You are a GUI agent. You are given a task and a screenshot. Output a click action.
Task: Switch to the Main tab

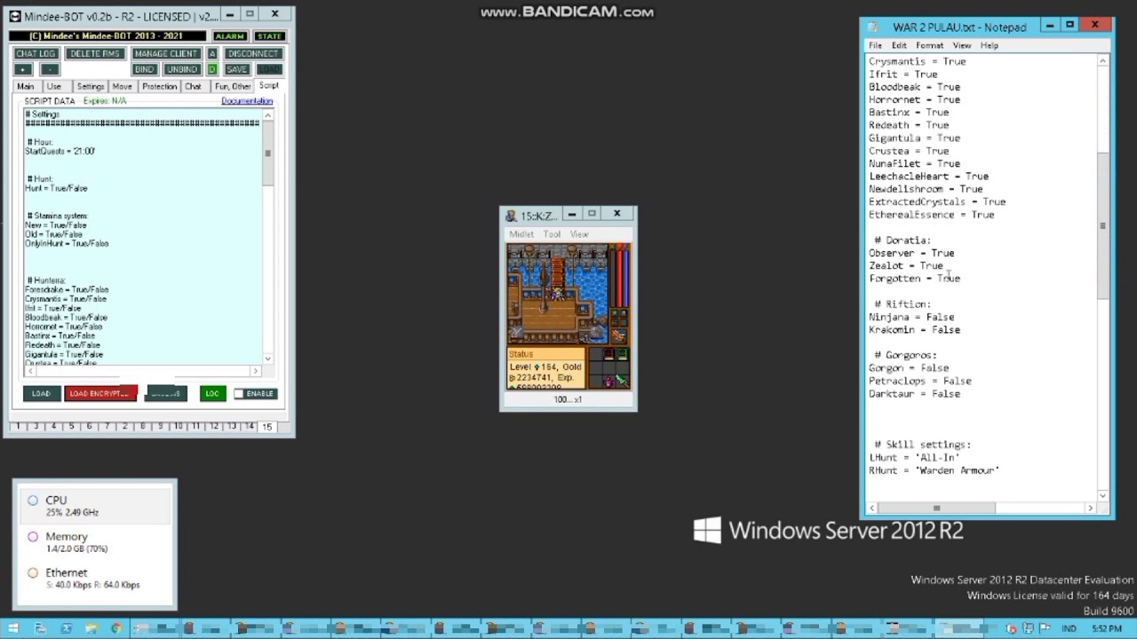(25, 87)
